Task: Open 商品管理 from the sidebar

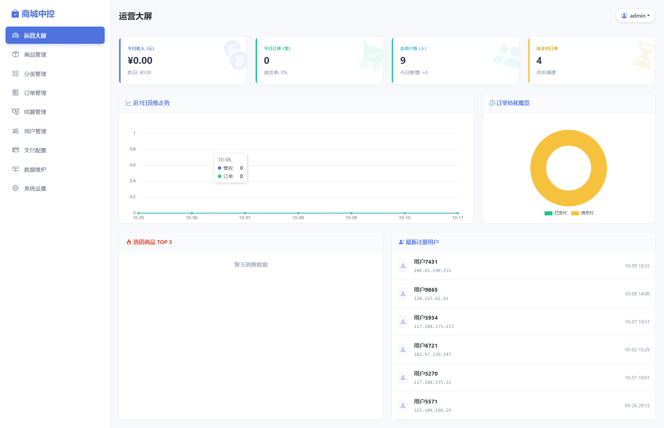Action: [x=55, y=54]
